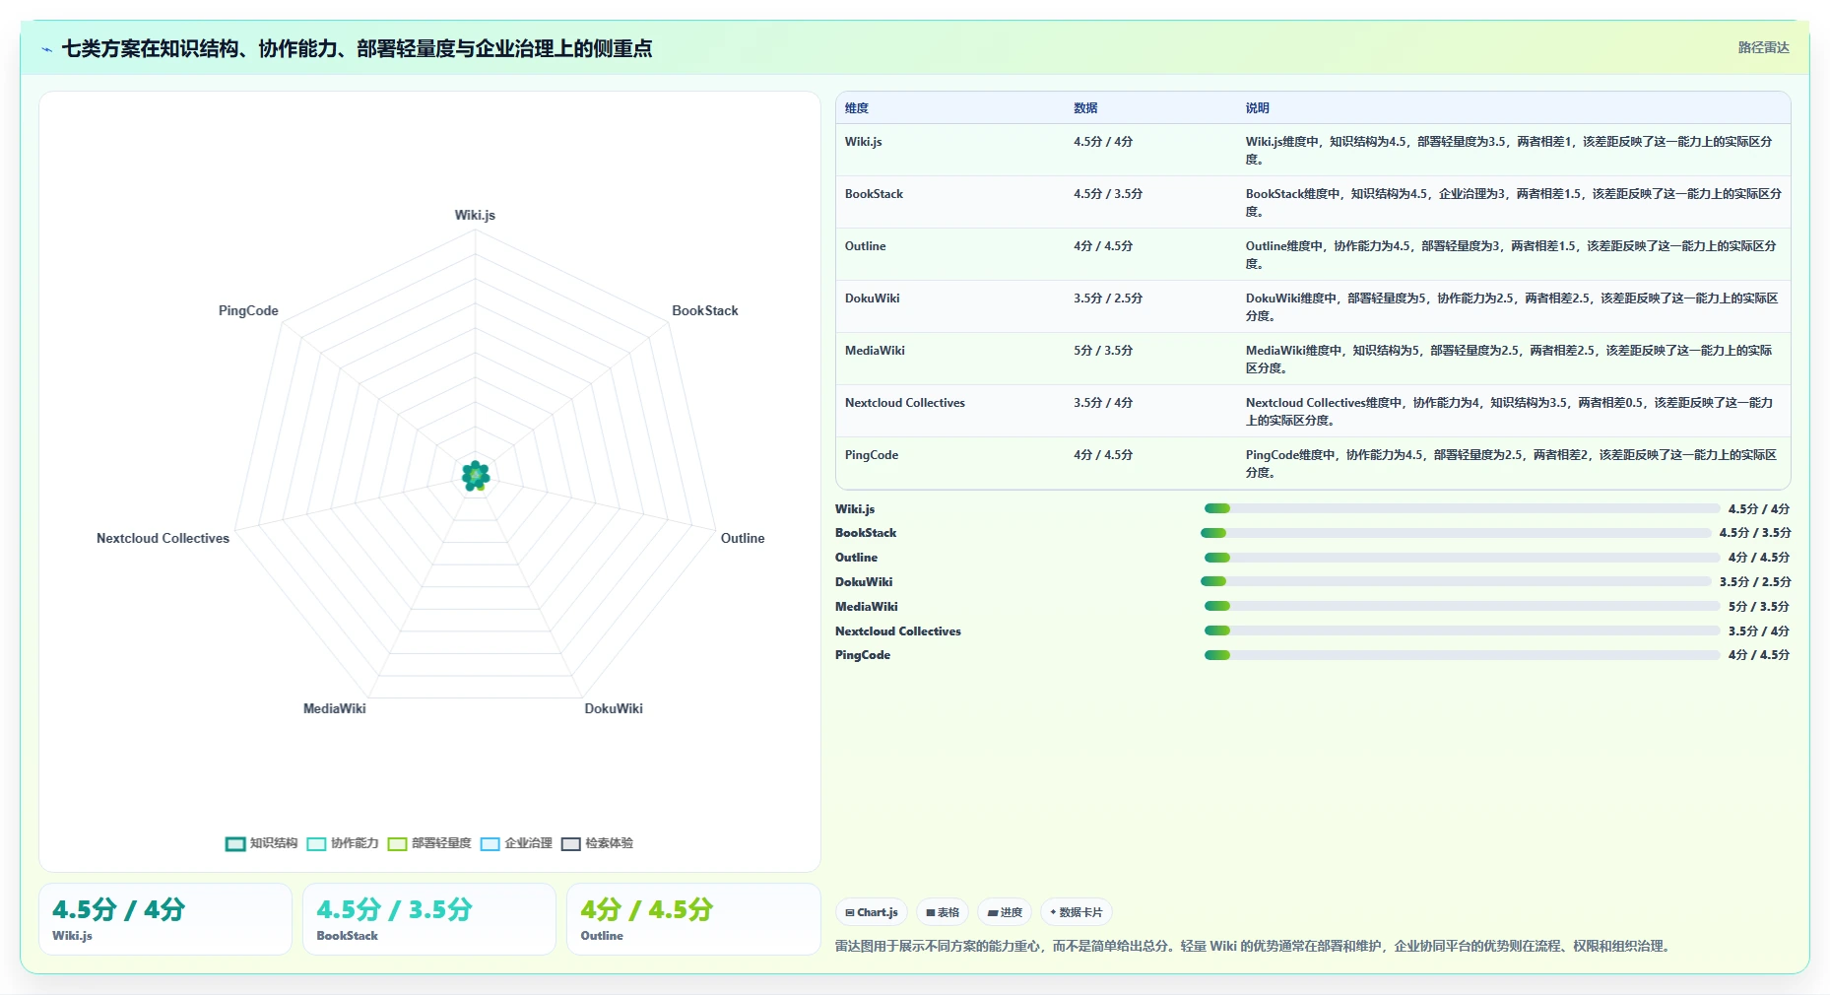The image size is (1830, 995).
Task: Click the Chart.js chip
Action: pyautogui.click(x=872, y=912)
